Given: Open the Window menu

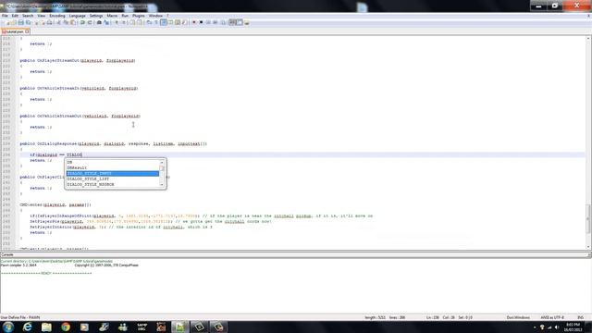Looking at the screenshot, I should tap(155, 16).
